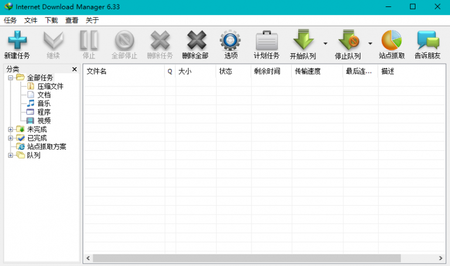Click the 停止队列 icon
Image resolution: width=450 pixels, height=266 pixels.
click(349, 40)
